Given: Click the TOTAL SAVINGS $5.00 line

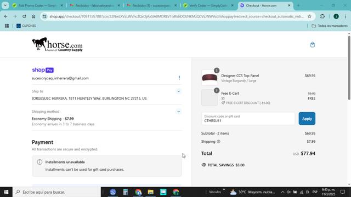Looking at the screenshot, I should pyautogui.click(x=223, y=165).
